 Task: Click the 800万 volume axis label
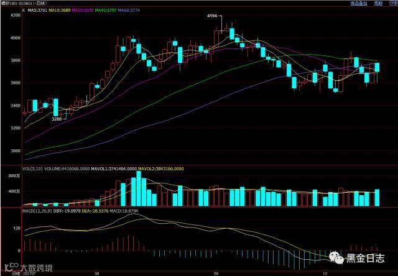click(x=14, y=176)
